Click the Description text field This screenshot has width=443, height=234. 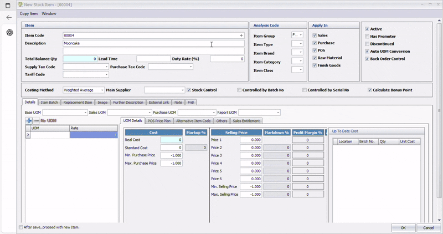[153, 43]
